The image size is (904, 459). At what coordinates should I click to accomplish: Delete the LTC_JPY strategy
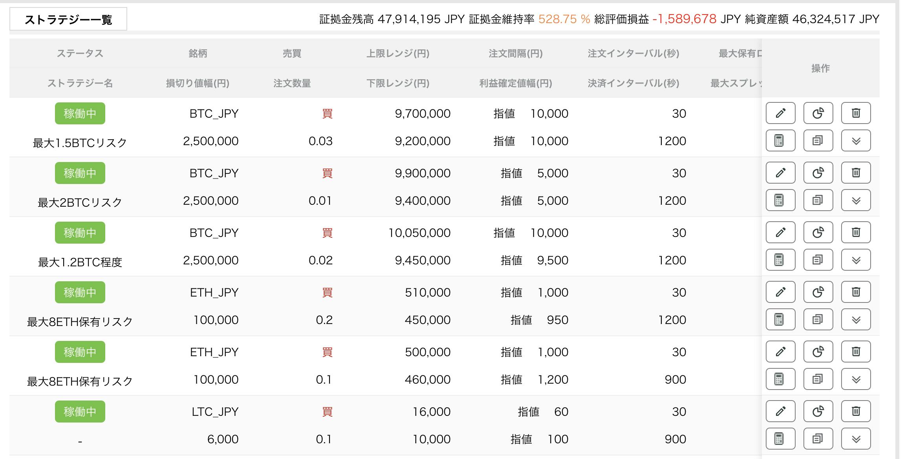856,412
